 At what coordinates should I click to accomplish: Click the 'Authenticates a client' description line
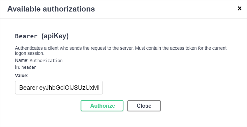pos(121,48)
